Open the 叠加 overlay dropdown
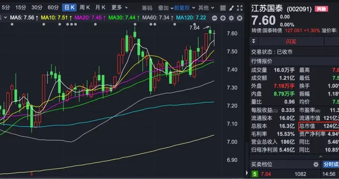The image size is (339, 179). (x=165, y=8)
